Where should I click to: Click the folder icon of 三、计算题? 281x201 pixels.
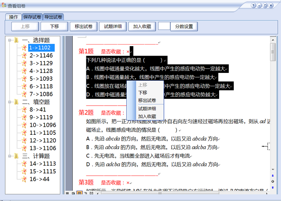click(x=16, y=156)
